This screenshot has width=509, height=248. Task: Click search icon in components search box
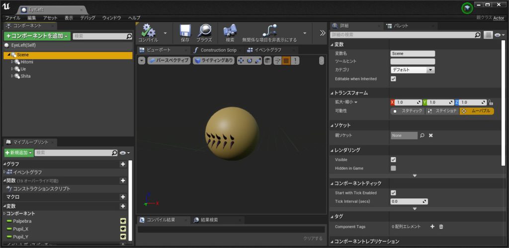click(129, 36)
